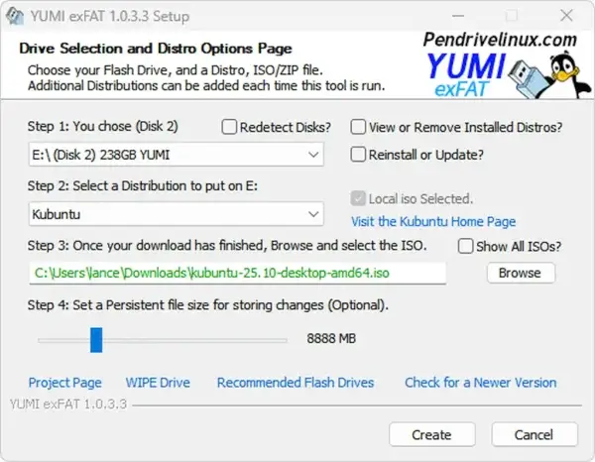Open Recommended Flash Drives link
This screenshot has width=595, height=462.
(x=296, y=383)
